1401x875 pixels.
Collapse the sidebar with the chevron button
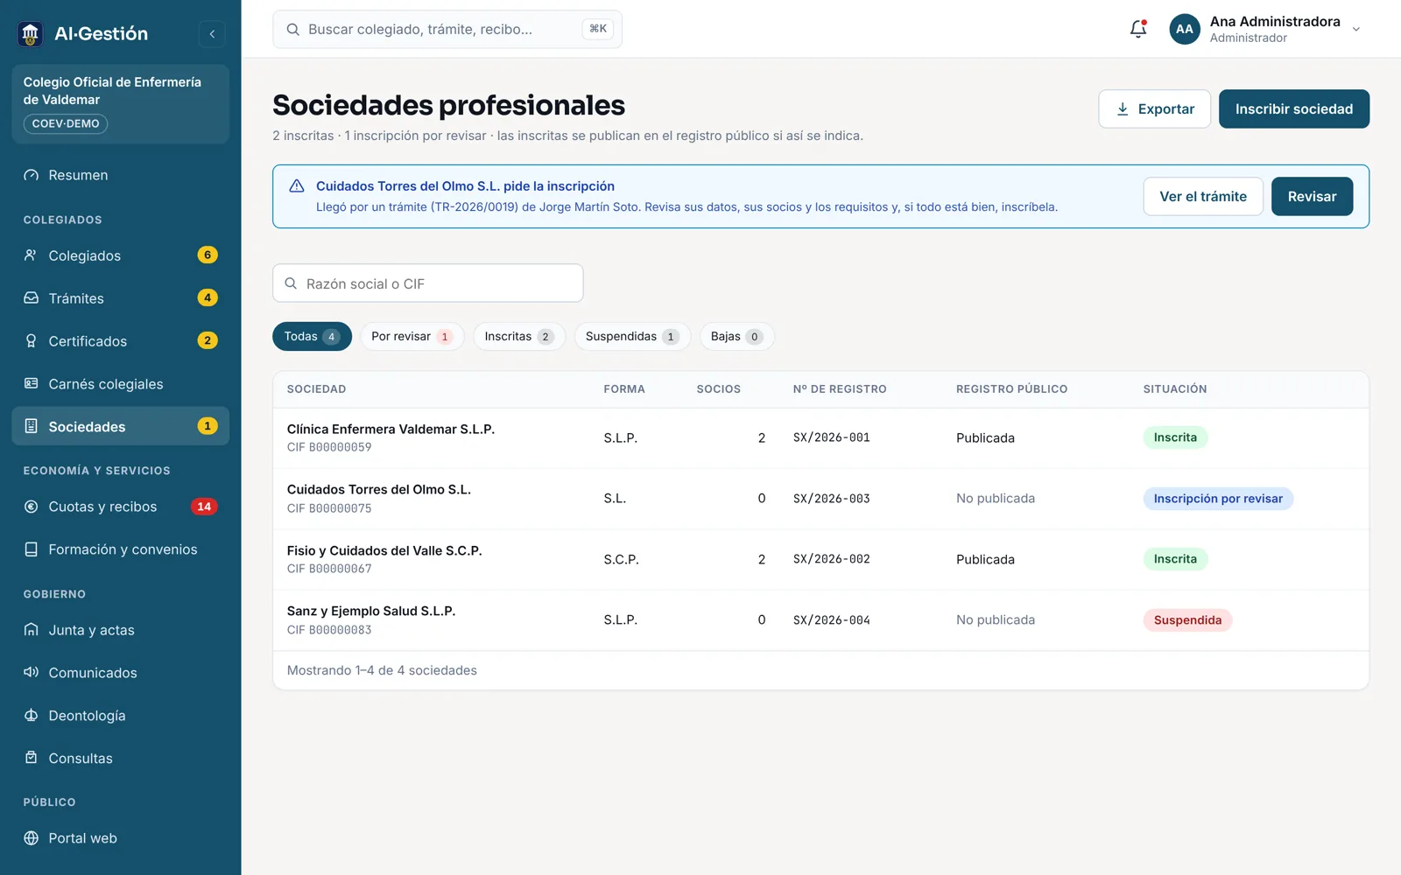pyautogui.click(x=212, y=34)
